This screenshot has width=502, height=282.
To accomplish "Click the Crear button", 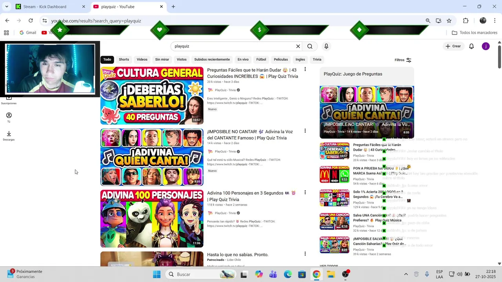I will pyautogui.click(x=453, y=46).
